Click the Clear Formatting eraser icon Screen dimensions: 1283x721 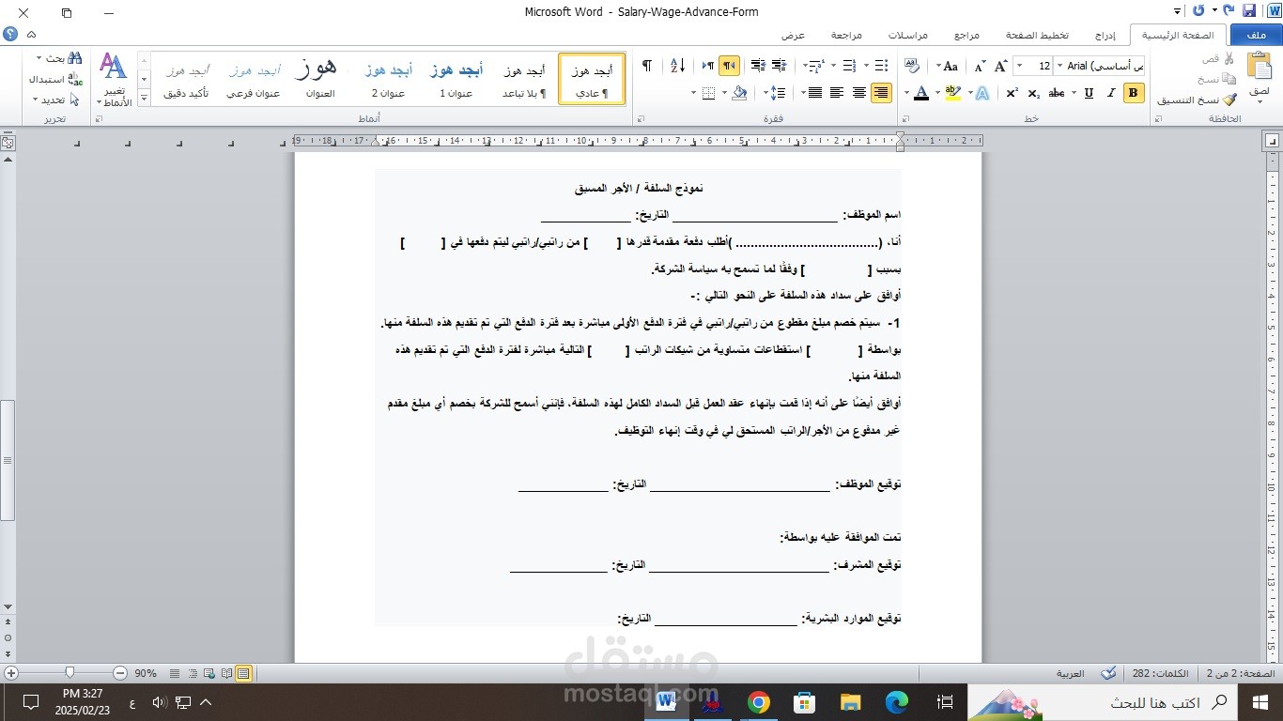911,66
